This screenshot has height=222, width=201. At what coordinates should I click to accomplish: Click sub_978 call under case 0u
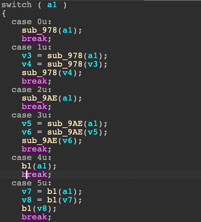(x=39, y=30)
